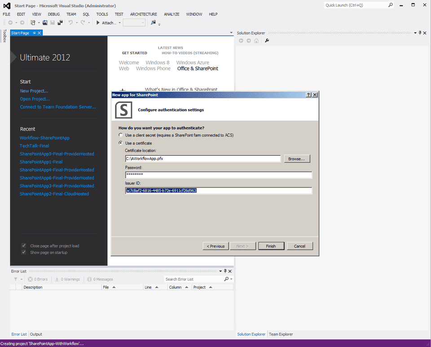This screenshot has height=347, width=431.
Task: Click the Properties wrench icon in Solution Explorer
Action: [267, 41]
